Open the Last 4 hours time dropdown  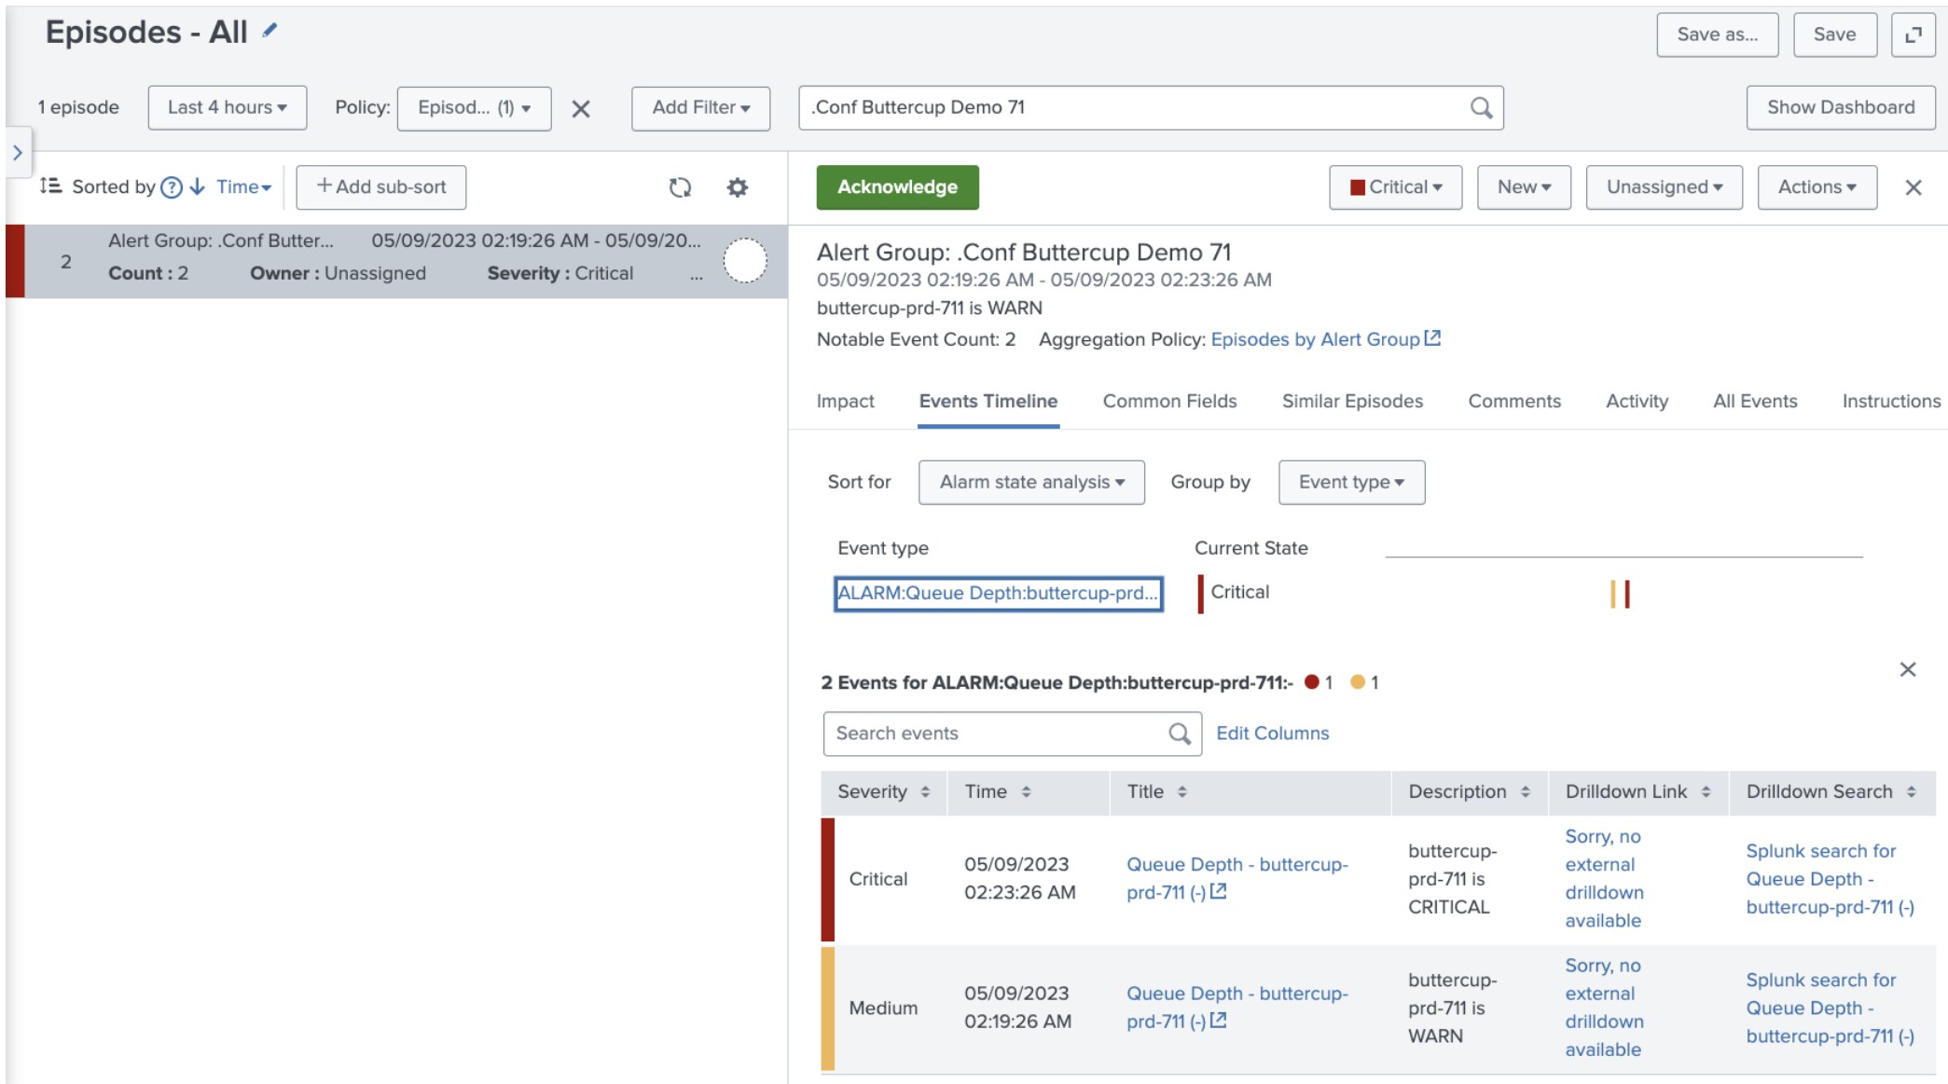pos(227,108)
